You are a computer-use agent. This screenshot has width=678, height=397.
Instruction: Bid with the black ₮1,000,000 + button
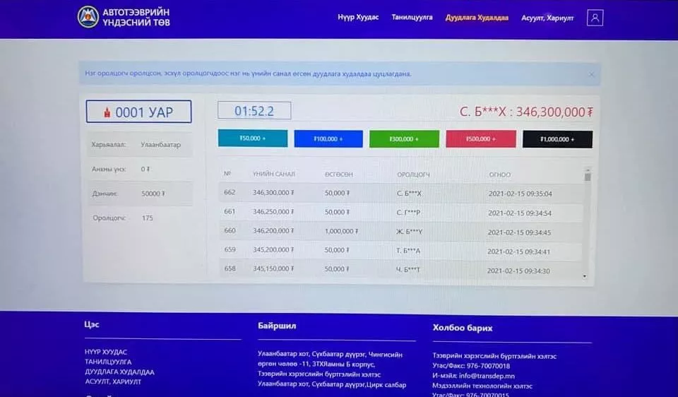557,139
